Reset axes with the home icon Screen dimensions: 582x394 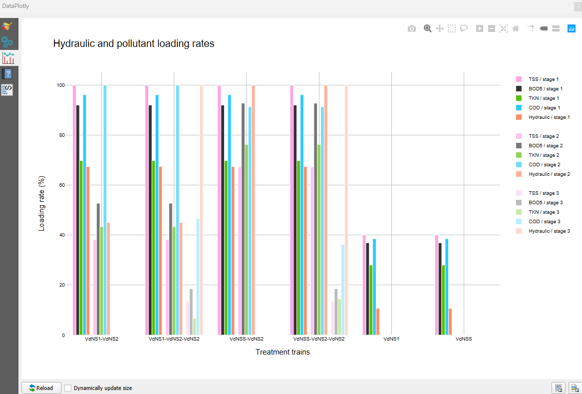pos(516,29)
